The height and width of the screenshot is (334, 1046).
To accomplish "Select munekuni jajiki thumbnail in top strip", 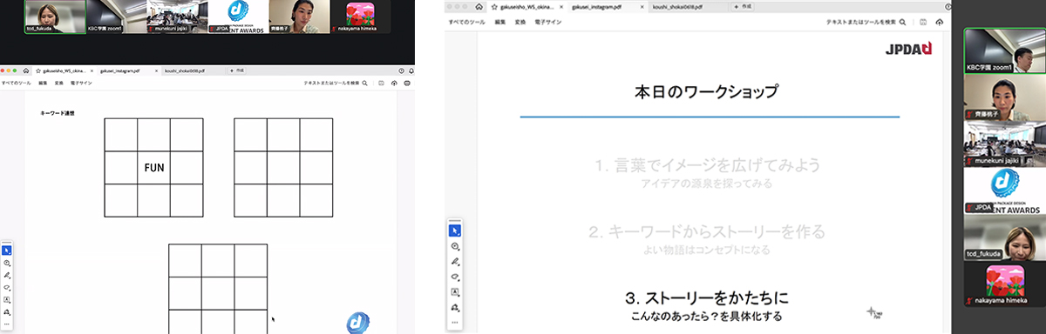I will pyautogui.click(x=178, y=17).
